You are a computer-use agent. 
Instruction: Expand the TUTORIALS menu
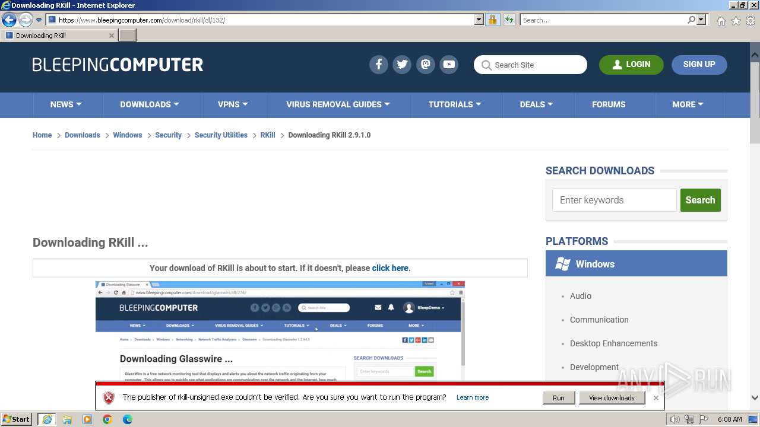(455, 104)
